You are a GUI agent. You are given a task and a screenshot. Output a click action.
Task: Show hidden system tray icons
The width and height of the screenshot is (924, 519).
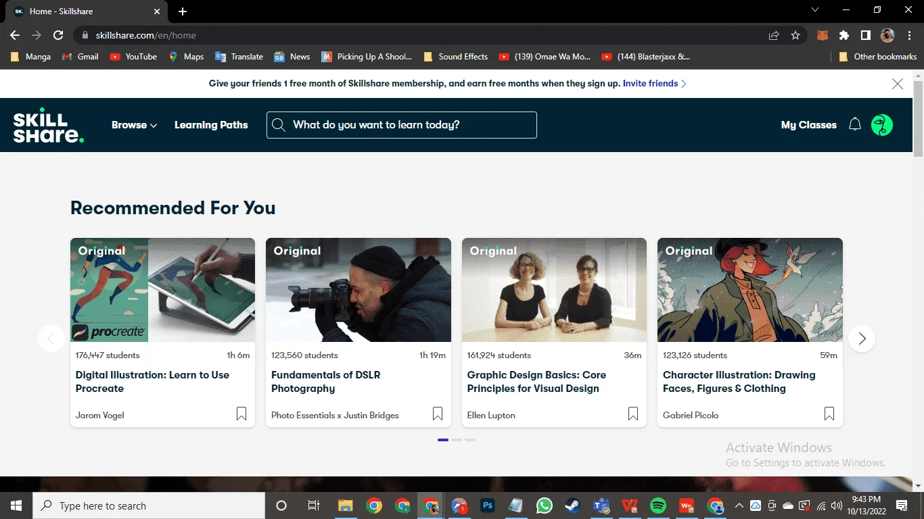[739, 505]
